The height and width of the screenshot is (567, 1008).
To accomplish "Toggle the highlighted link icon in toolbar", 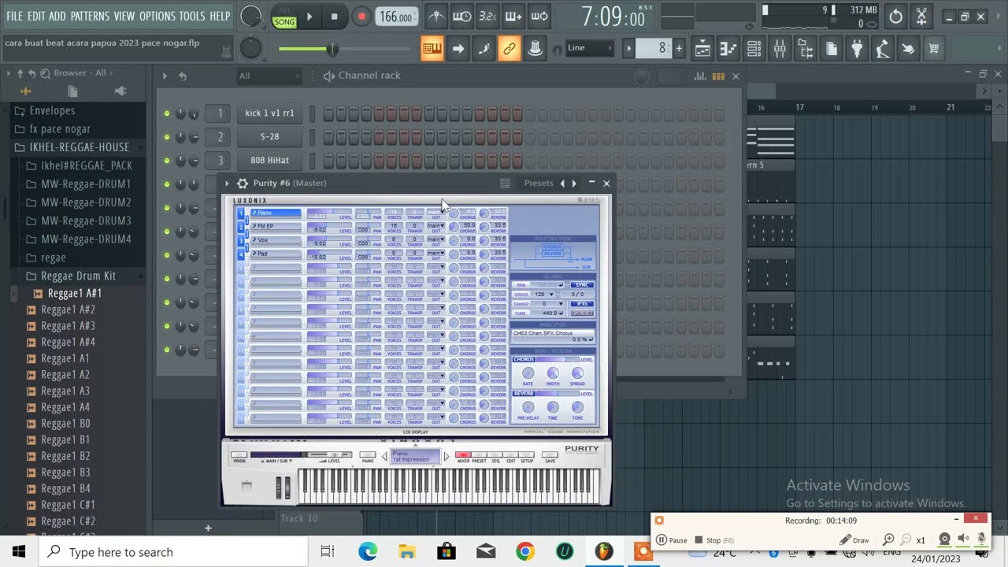I will [x=510, y=49].
